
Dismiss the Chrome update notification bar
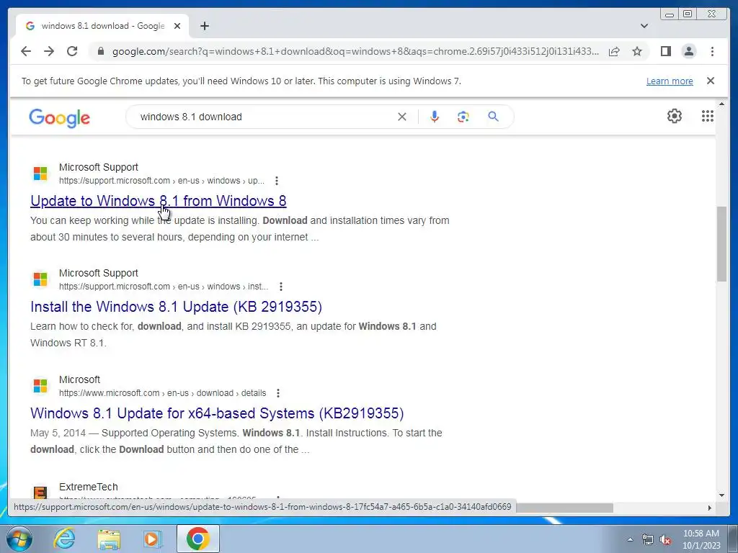pyautogui.click(x=711, y=81)
